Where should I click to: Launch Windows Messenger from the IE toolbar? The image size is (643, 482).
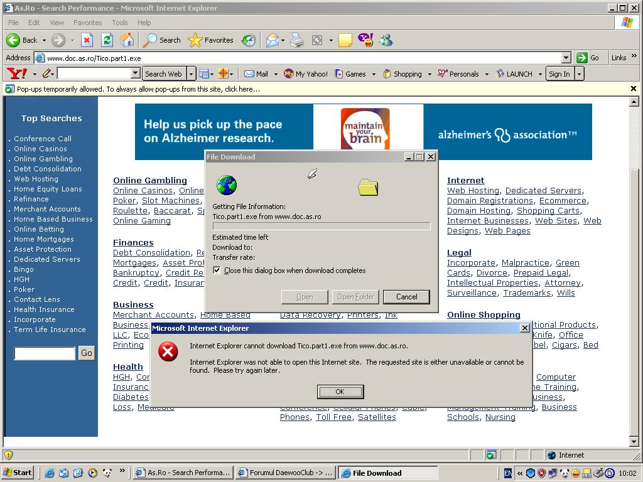[x=386, y=40]
